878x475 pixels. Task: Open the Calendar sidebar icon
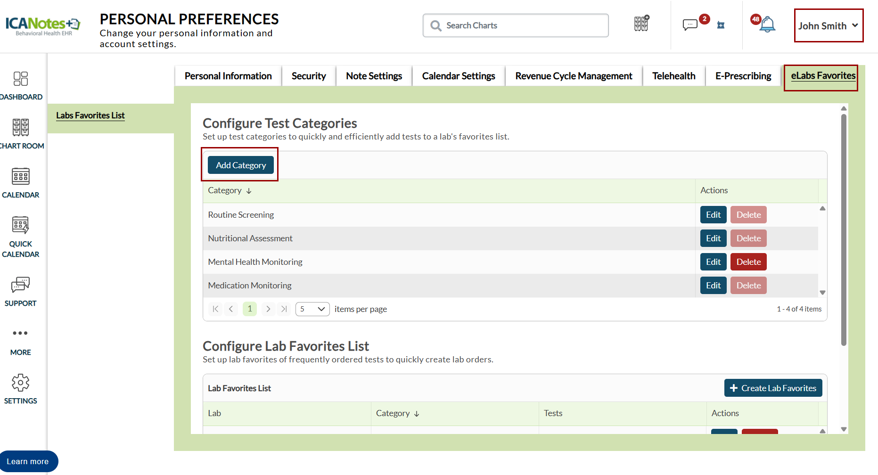(x=21, y=177)
